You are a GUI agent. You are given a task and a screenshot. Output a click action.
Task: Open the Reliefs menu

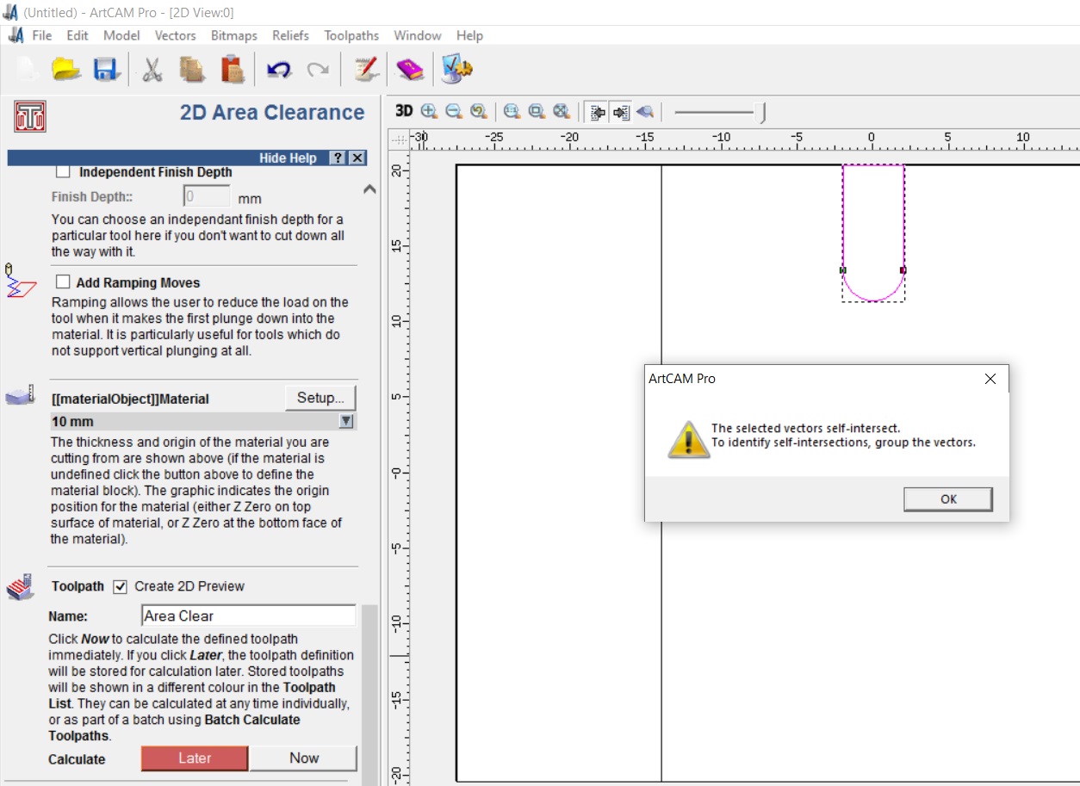(x=290, y=35)
